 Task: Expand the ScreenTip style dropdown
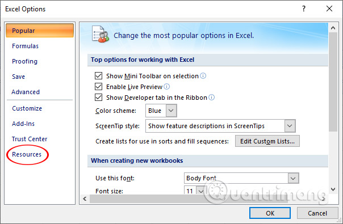220,126
